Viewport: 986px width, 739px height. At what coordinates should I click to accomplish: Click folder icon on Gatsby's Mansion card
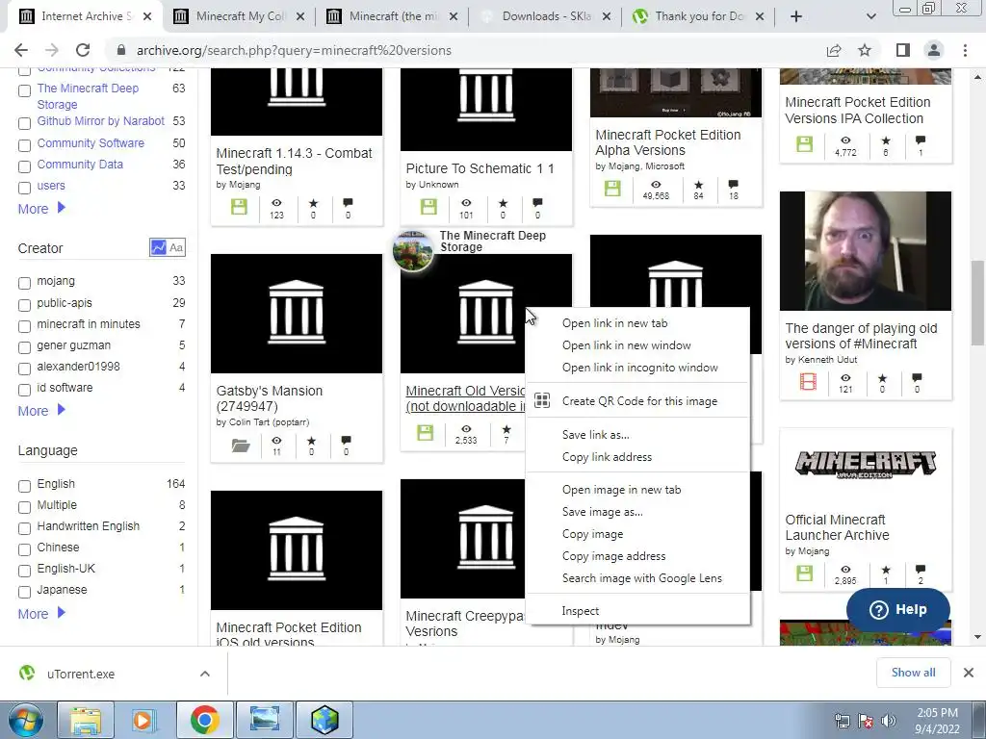pos(241,446)
